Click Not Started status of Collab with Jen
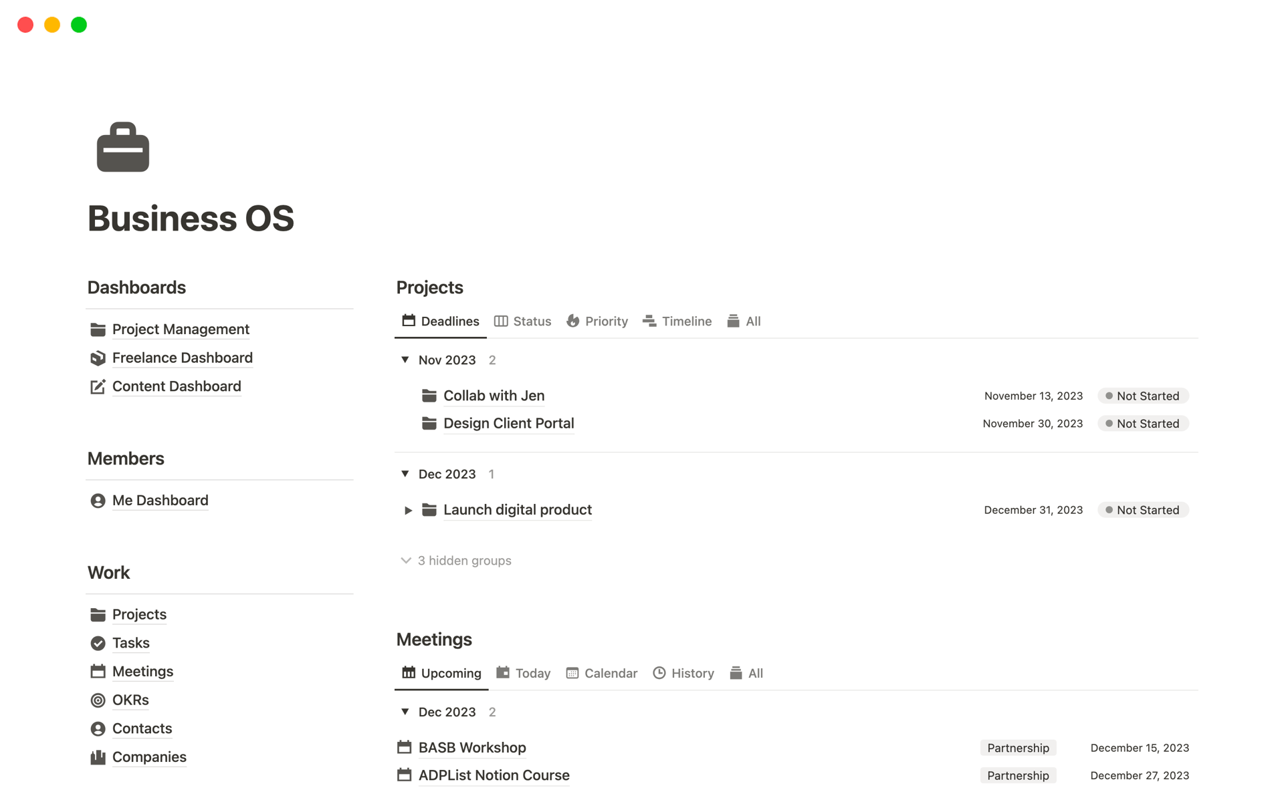 (1142, 396)
